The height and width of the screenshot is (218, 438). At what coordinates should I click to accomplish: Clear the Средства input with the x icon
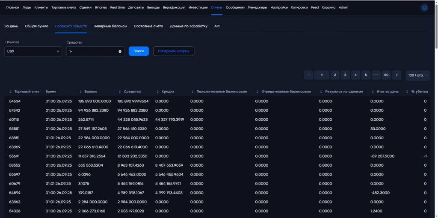[120, 51]
